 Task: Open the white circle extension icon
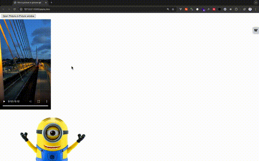coord(197,9)
